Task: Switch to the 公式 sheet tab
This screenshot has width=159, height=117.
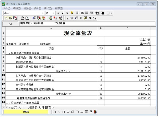Action: (x=14, y=108)
